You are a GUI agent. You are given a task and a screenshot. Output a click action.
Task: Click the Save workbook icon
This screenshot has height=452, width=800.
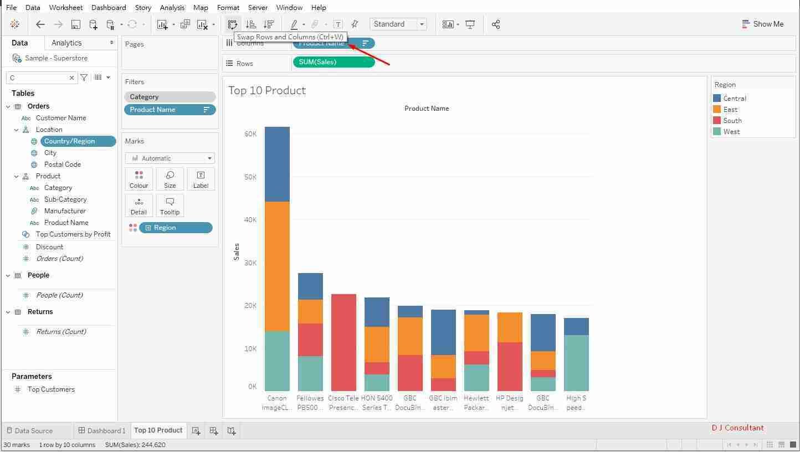click(x=76, y=24)
